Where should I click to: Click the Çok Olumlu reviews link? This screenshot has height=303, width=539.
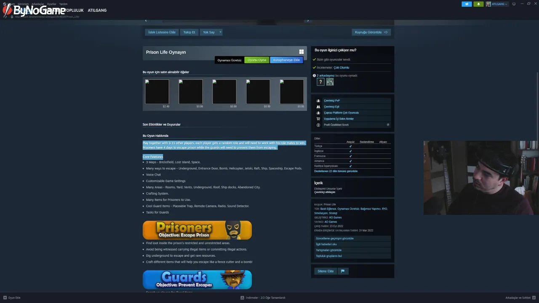click(x=342, y=67)
